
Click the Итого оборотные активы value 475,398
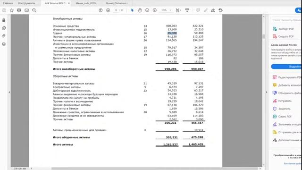[x=197, y=137]
